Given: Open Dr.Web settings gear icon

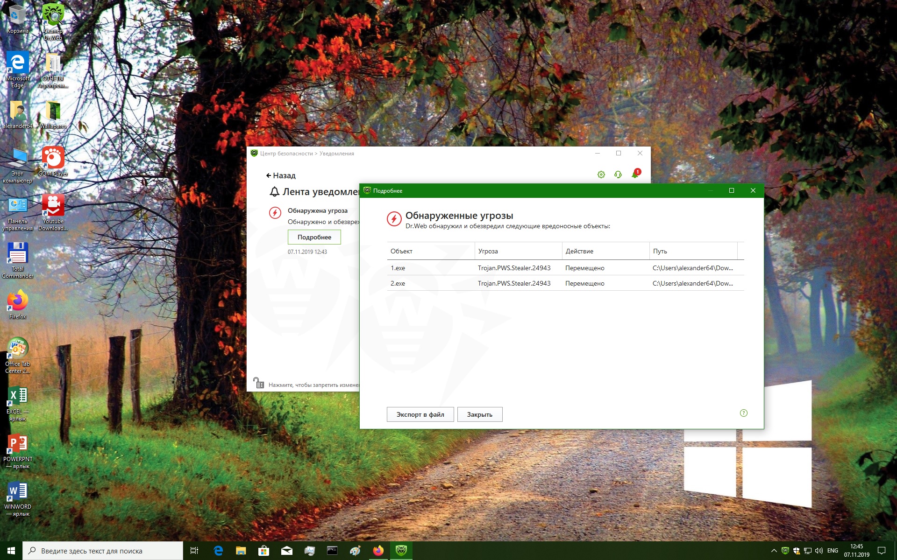Looking at the screenshot, I should pyautogui.click(x=601, y=175).
